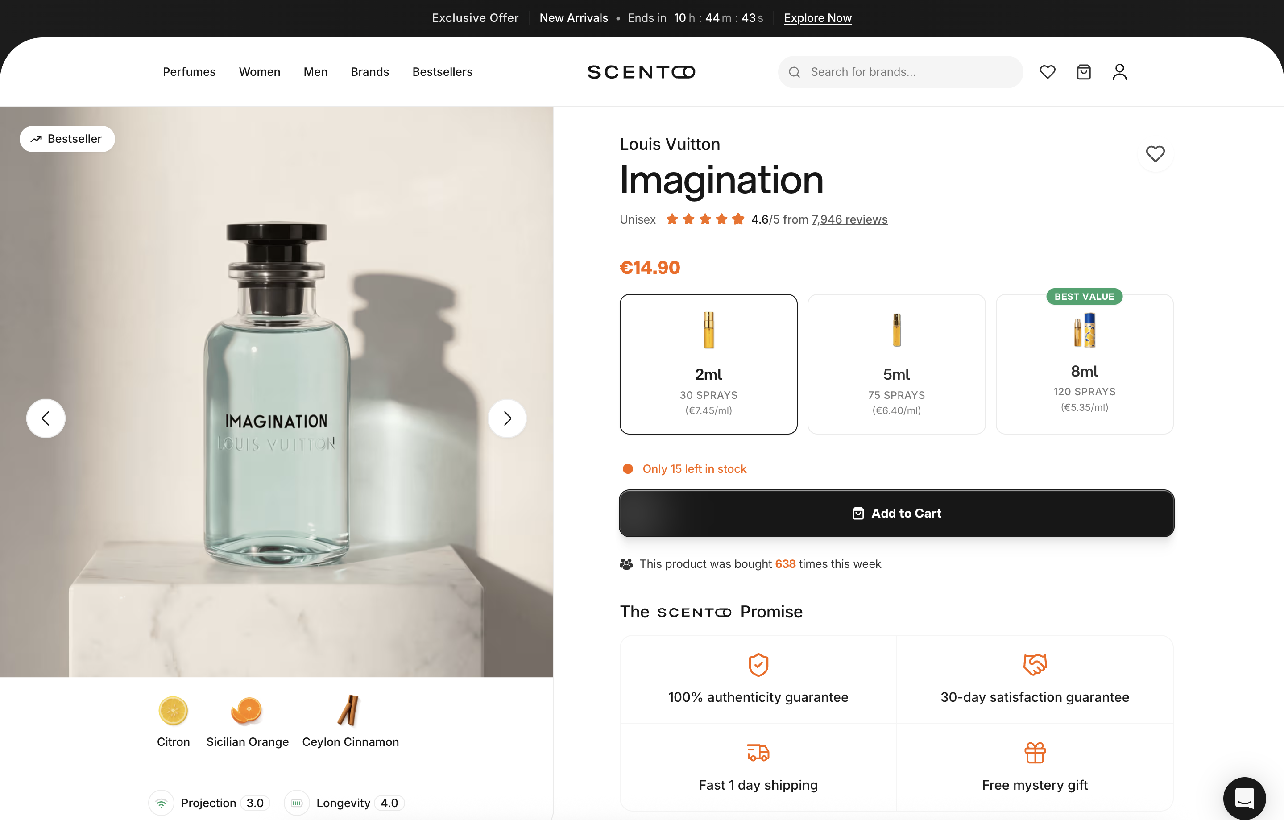
Task: Open the 7,946 reviews link
Action: [849, 219]
